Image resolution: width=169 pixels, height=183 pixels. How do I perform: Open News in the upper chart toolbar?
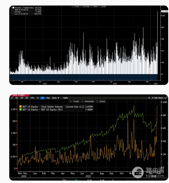[95, 7]
